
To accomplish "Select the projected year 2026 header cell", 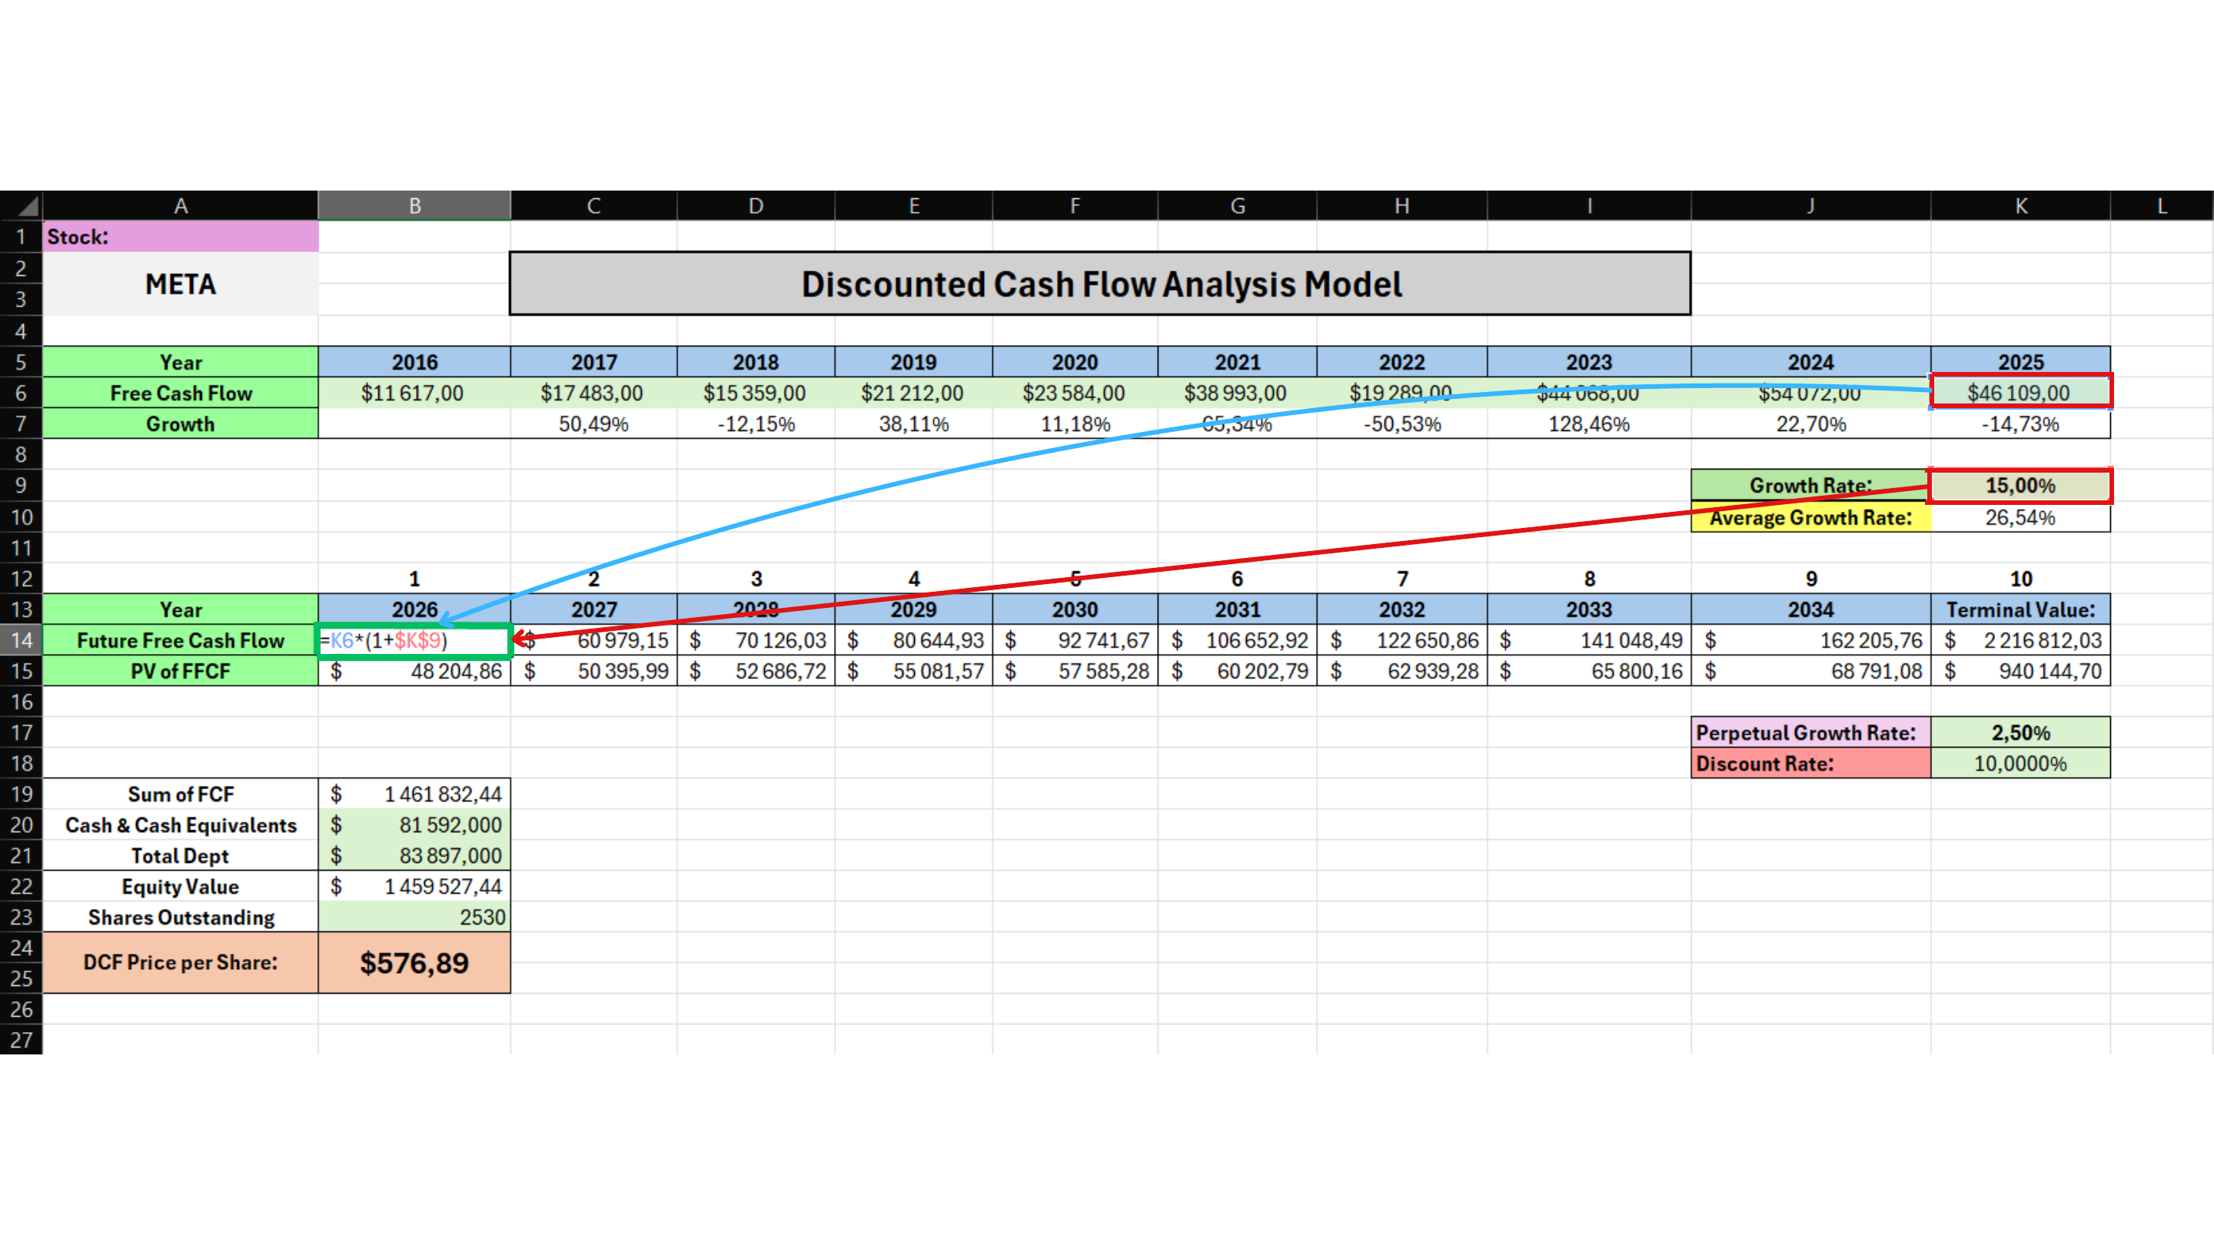I will coord(414,609).
